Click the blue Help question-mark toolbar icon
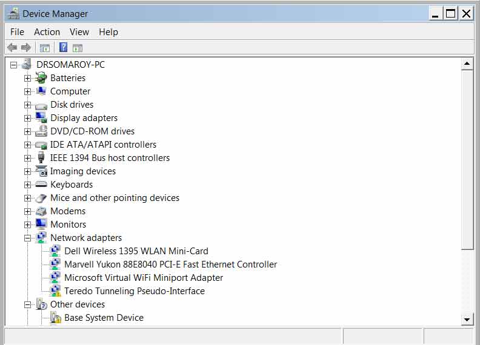 pyautogui.click(x=63, y=47)
